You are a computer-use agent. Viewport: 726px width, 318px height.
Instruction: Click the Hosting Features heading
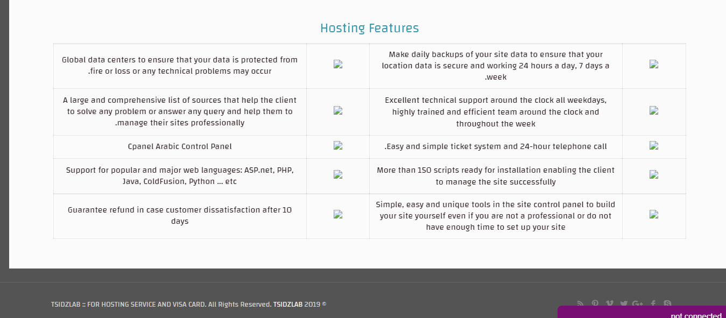(x=369, y=28)
